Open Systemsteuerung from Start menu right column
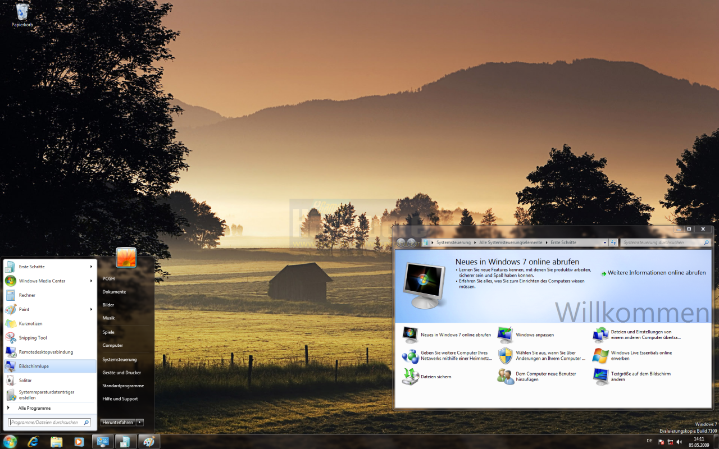 120,359
